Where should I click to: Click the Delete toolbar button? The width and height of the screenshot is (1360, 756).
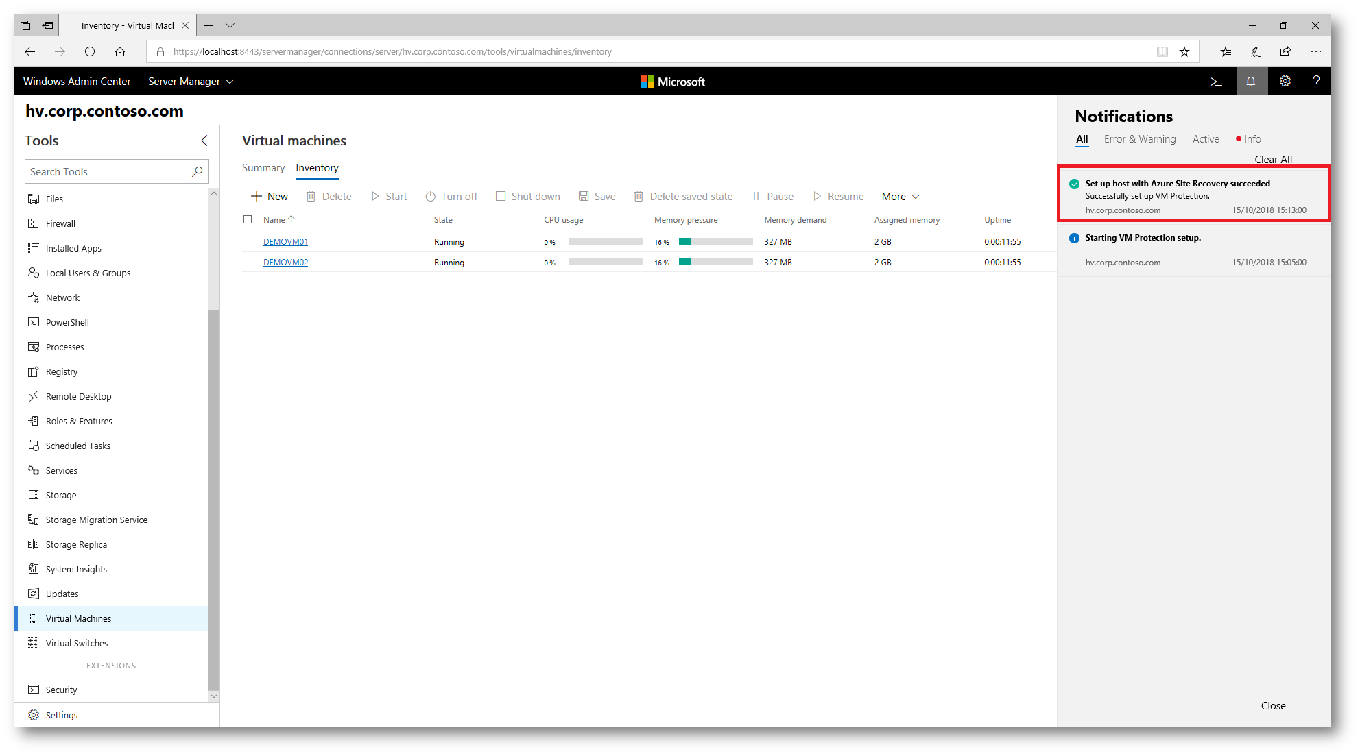coord(329,197)
